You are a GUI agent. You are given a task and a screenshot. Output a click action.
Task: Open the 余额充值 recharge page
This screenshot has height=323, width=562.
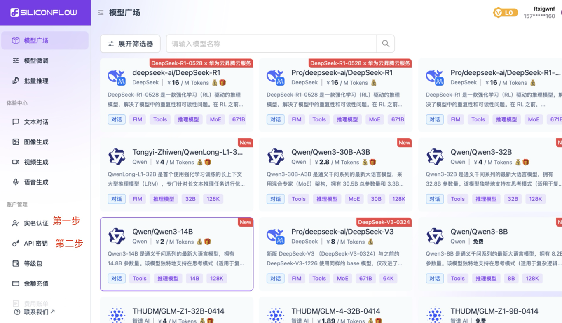pos(37,283)
